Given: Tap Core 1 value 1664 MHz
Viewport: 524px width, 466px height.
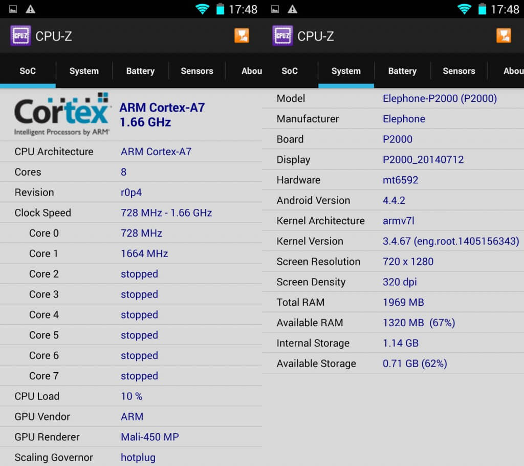Looking at the screenshot, I should click(x=144, y=253).
